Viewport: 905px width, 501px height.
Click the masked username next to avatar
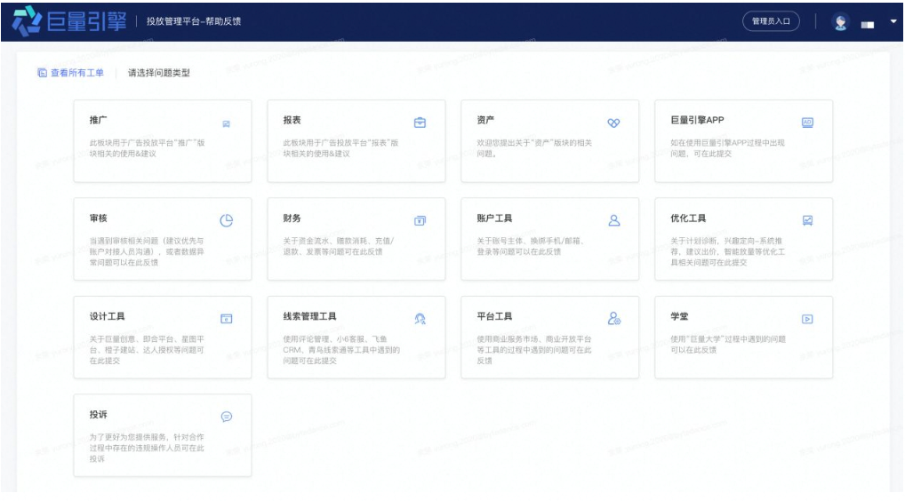pyautogui.click(x=868, y=25)
